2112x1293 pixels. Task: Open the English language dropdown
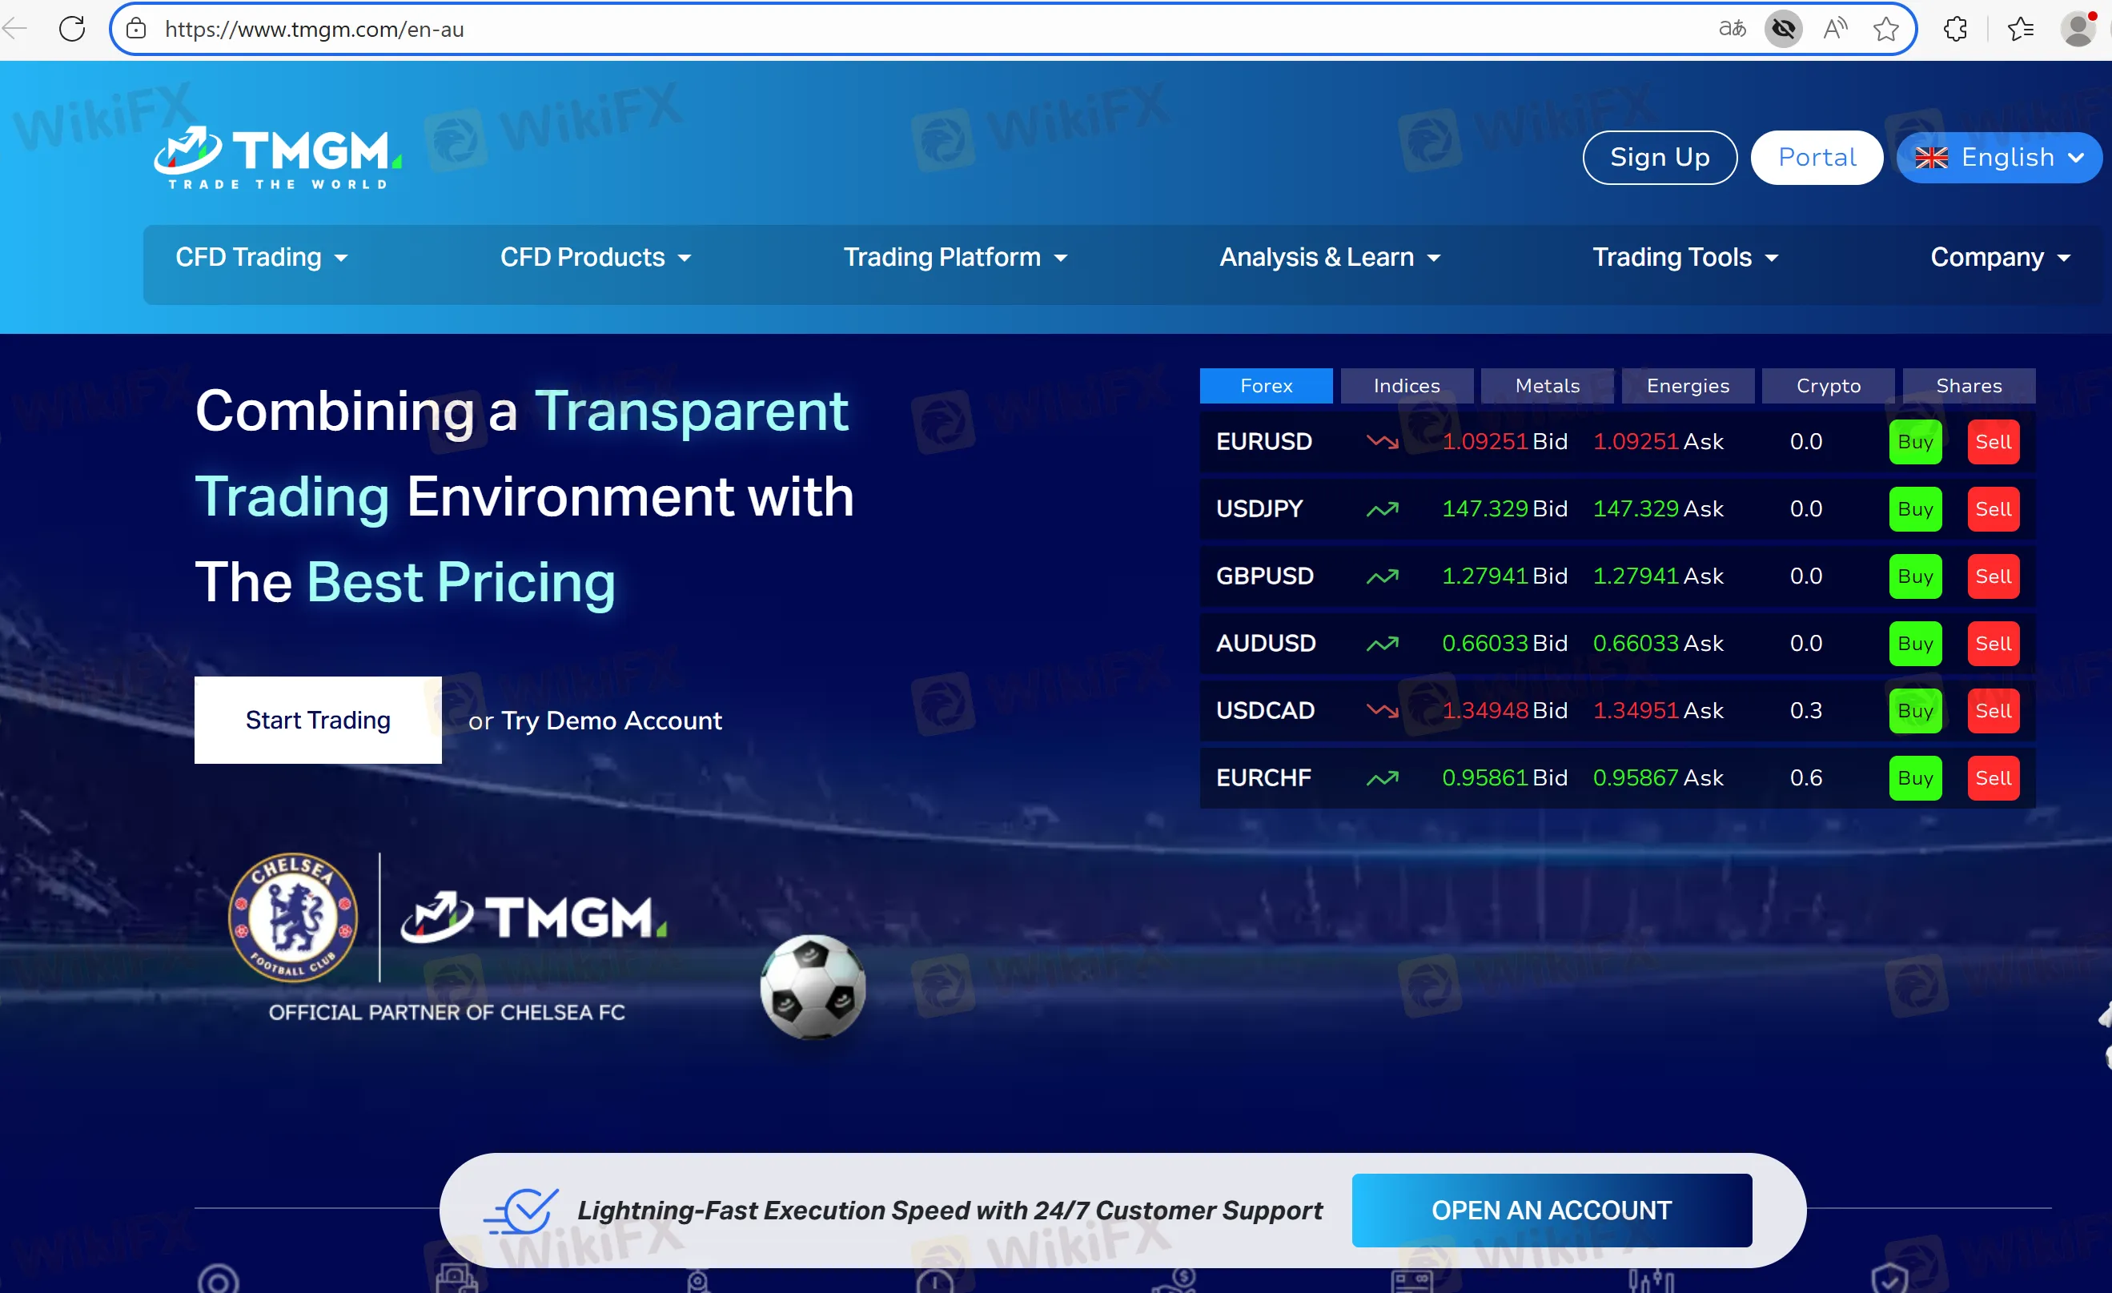coord(1998,158)
